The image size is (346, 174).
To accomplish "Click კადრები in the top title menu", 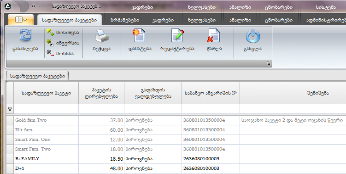I will click(x=142, y=7).
